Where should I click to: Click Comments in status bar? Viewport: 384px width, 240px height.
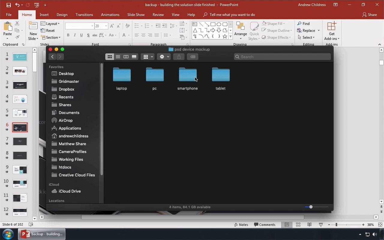point(265,225)
